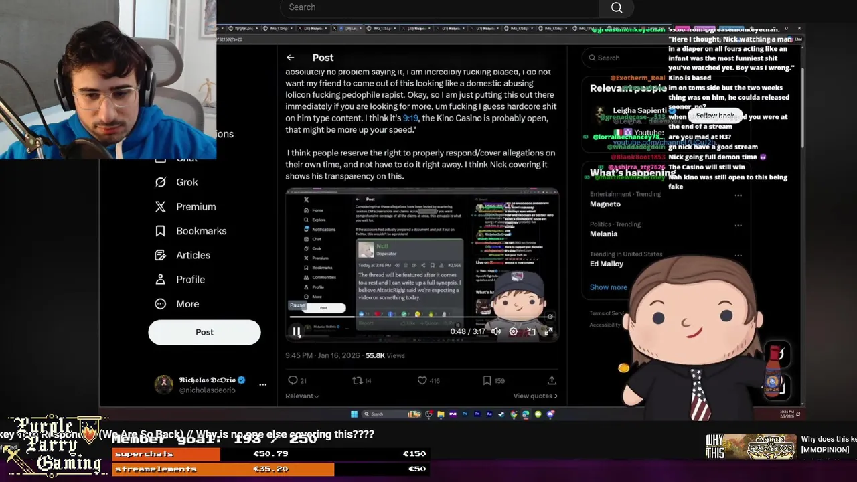Image resolution: width=857 pixels, height=482 pixels.
Task: Click the Grok sidebar icon
Action: click(161, 182)
